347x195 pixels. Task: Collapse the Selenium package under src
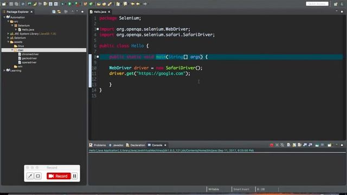(x=12, y=25)
